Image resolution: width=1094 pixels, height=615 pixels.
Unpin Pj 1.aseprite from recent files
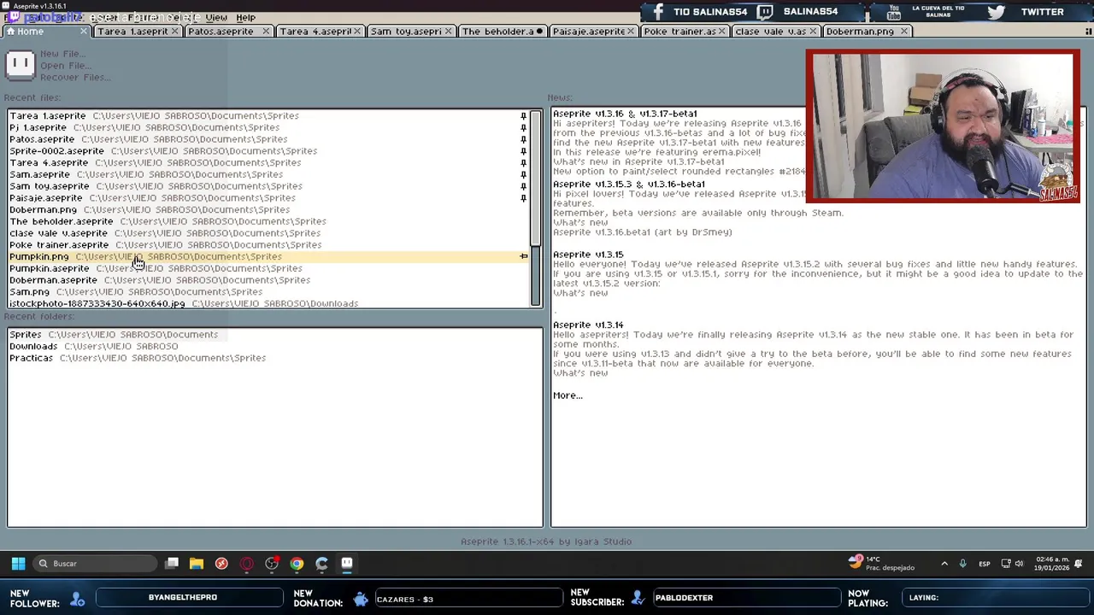pyautogui.click(x=523, y=127)
